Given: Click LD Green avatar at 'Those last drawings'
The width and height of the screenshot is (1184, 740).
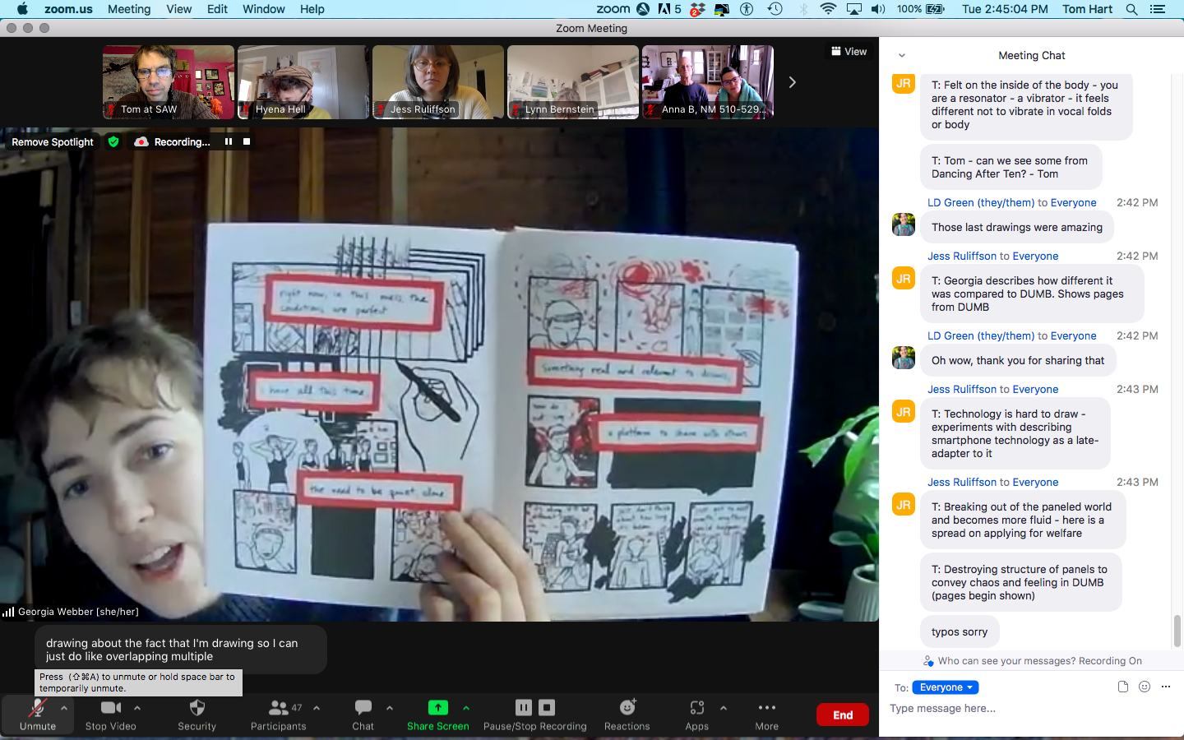Looking at the screenshot, I should (904, 224).
